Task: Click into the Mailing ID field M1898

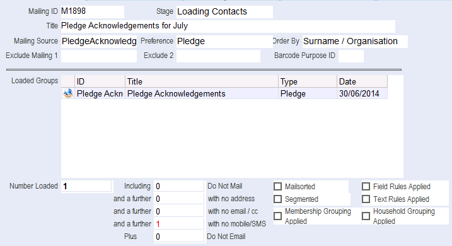Action: tap(92, 12)
